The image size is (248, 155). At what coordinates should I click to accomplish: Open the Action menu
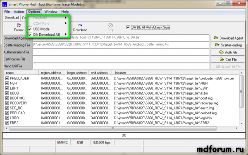click(x=19, y=12)
